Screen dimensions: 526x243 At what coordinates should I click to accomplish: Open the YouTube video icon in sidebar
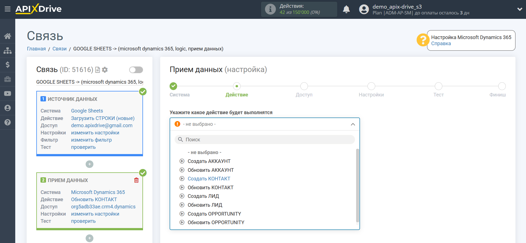click(7, 94)
